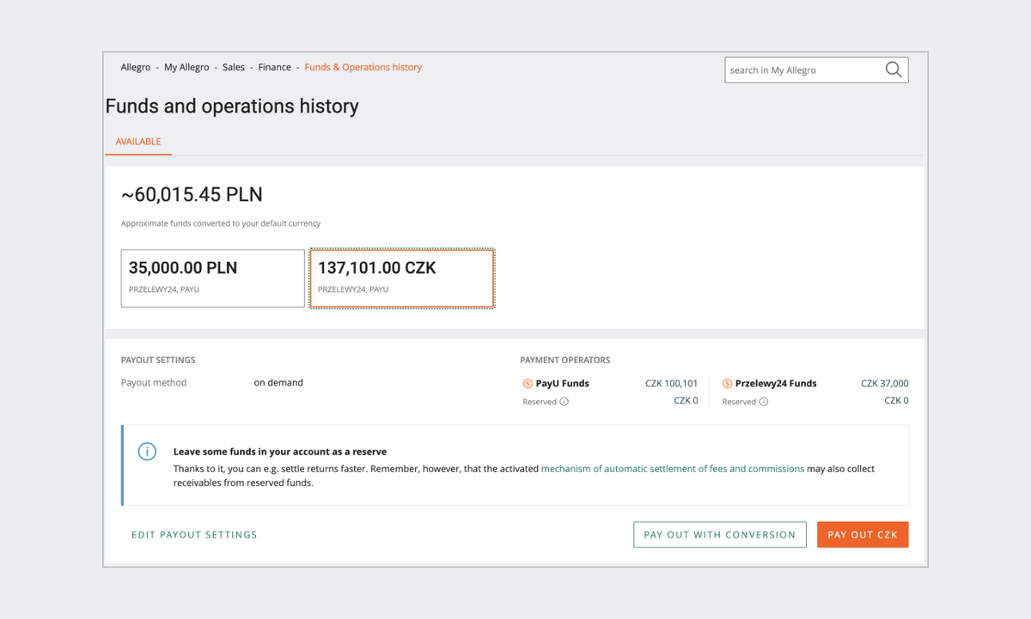1031x619 pixels.
Task: Open automatic settlement of fees and commissions link
Action: coord(673,469)
